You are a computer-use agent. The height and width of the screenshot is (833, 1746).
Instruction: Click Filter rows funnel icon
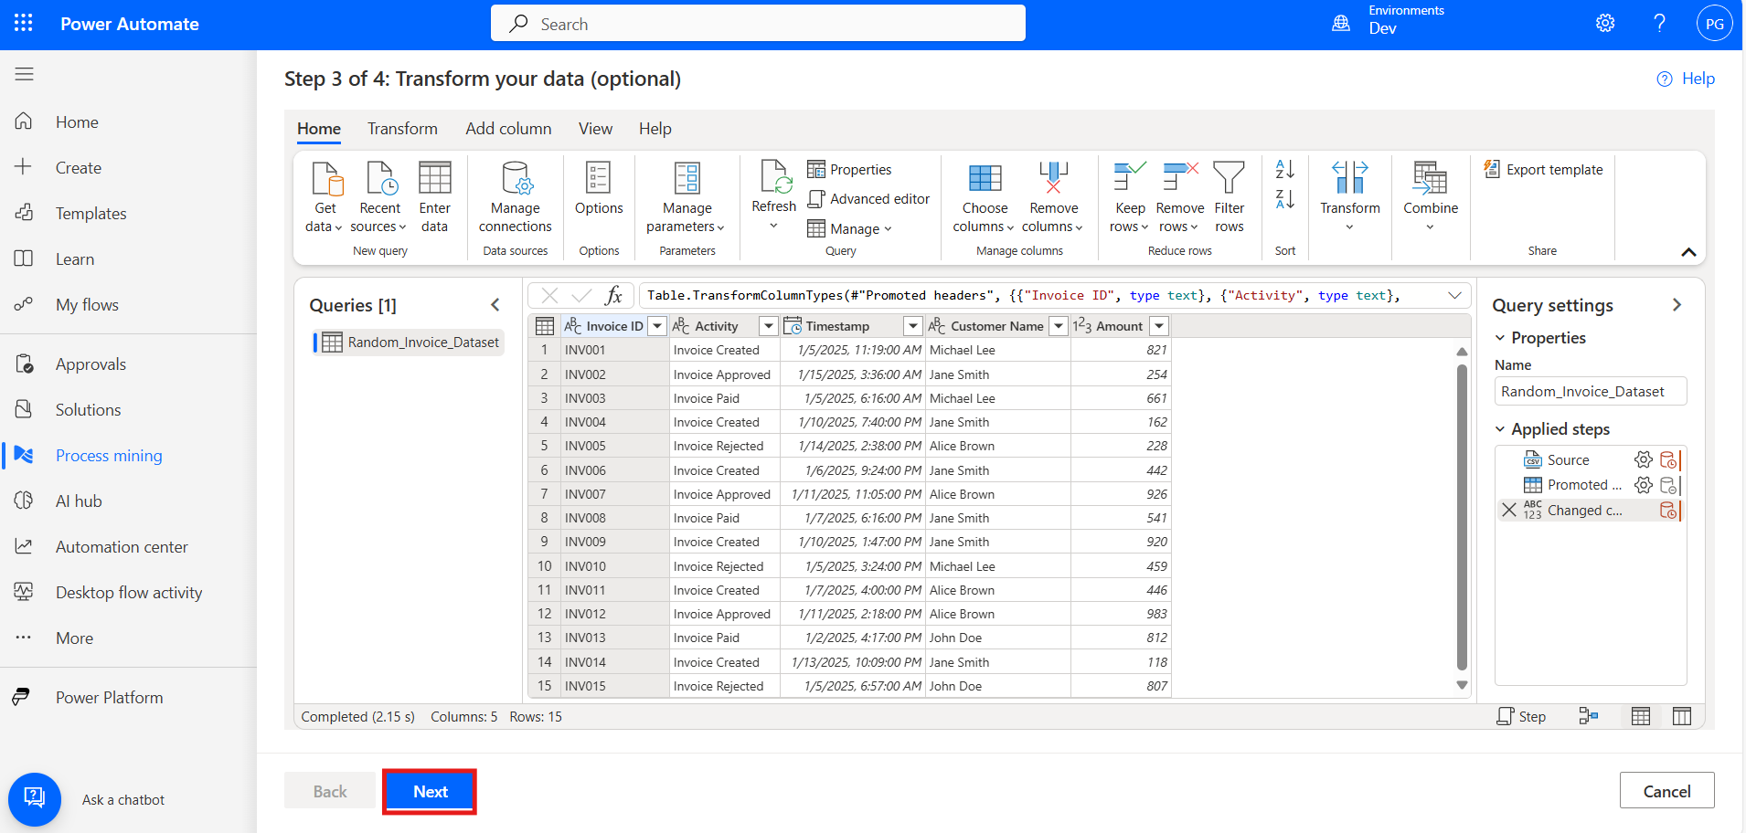(1229, 178)
